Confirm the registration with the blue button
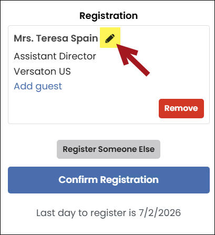The width and height of the screenshot is (215, 235). [109, 180]
